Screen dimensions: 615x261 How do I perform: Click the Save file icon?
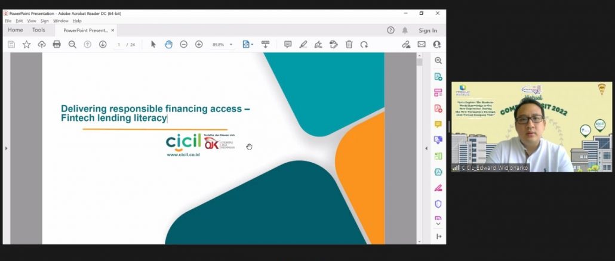pyautogui.click(x=11, y=45)
